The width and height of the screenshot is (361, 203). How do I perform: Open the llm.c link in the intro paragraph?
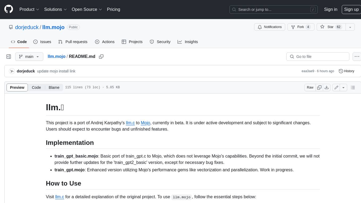pos(130,123)
